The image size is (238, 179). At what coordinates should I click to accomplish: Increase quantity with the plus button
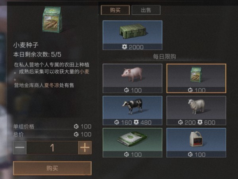(85, 147)
